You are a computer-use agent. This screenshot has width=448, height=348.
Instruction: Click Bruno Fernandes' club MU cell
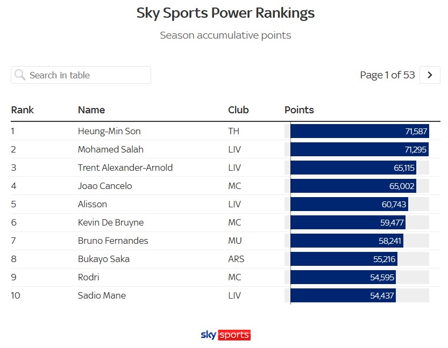[x=235, y=241]
